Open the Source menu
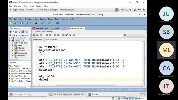The width and height of the screenshot is (178, 100). [43, 19]
